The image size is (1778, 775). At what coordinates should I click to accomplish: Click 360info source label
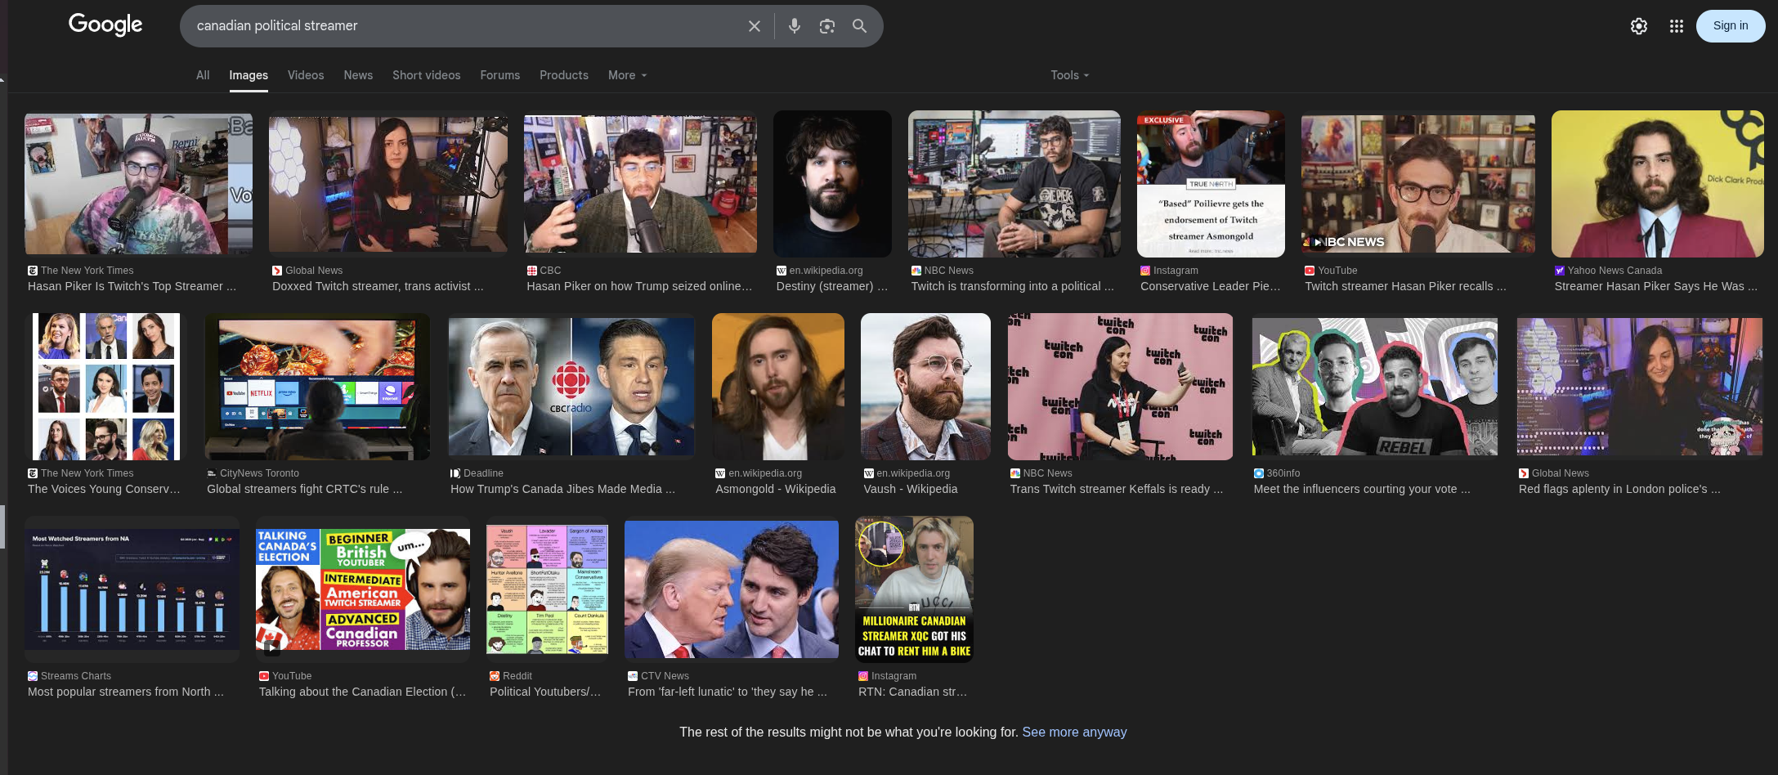coord(1283,473)
